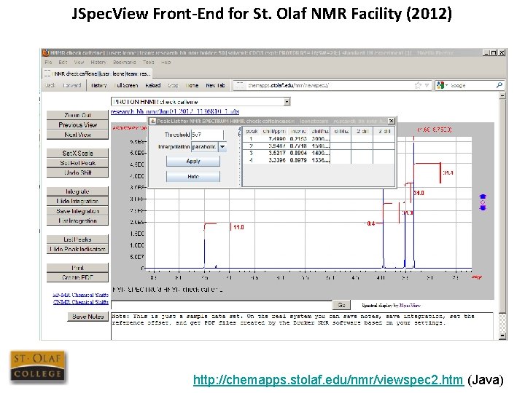Expand the PROTON HNMR spectrum selector dropdown
The width and height of the screenshot is (525, 393).
(x=287, y=102)
